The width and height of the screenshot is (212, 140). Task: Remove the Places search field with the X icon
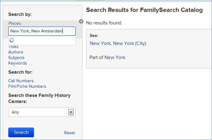[81, 21]
